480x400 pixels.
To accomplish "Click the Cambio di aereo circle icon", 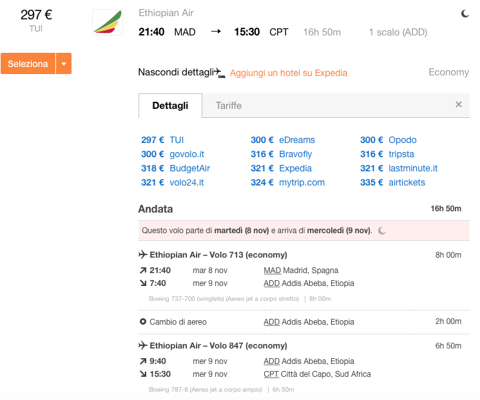I will tap(142, 321).
